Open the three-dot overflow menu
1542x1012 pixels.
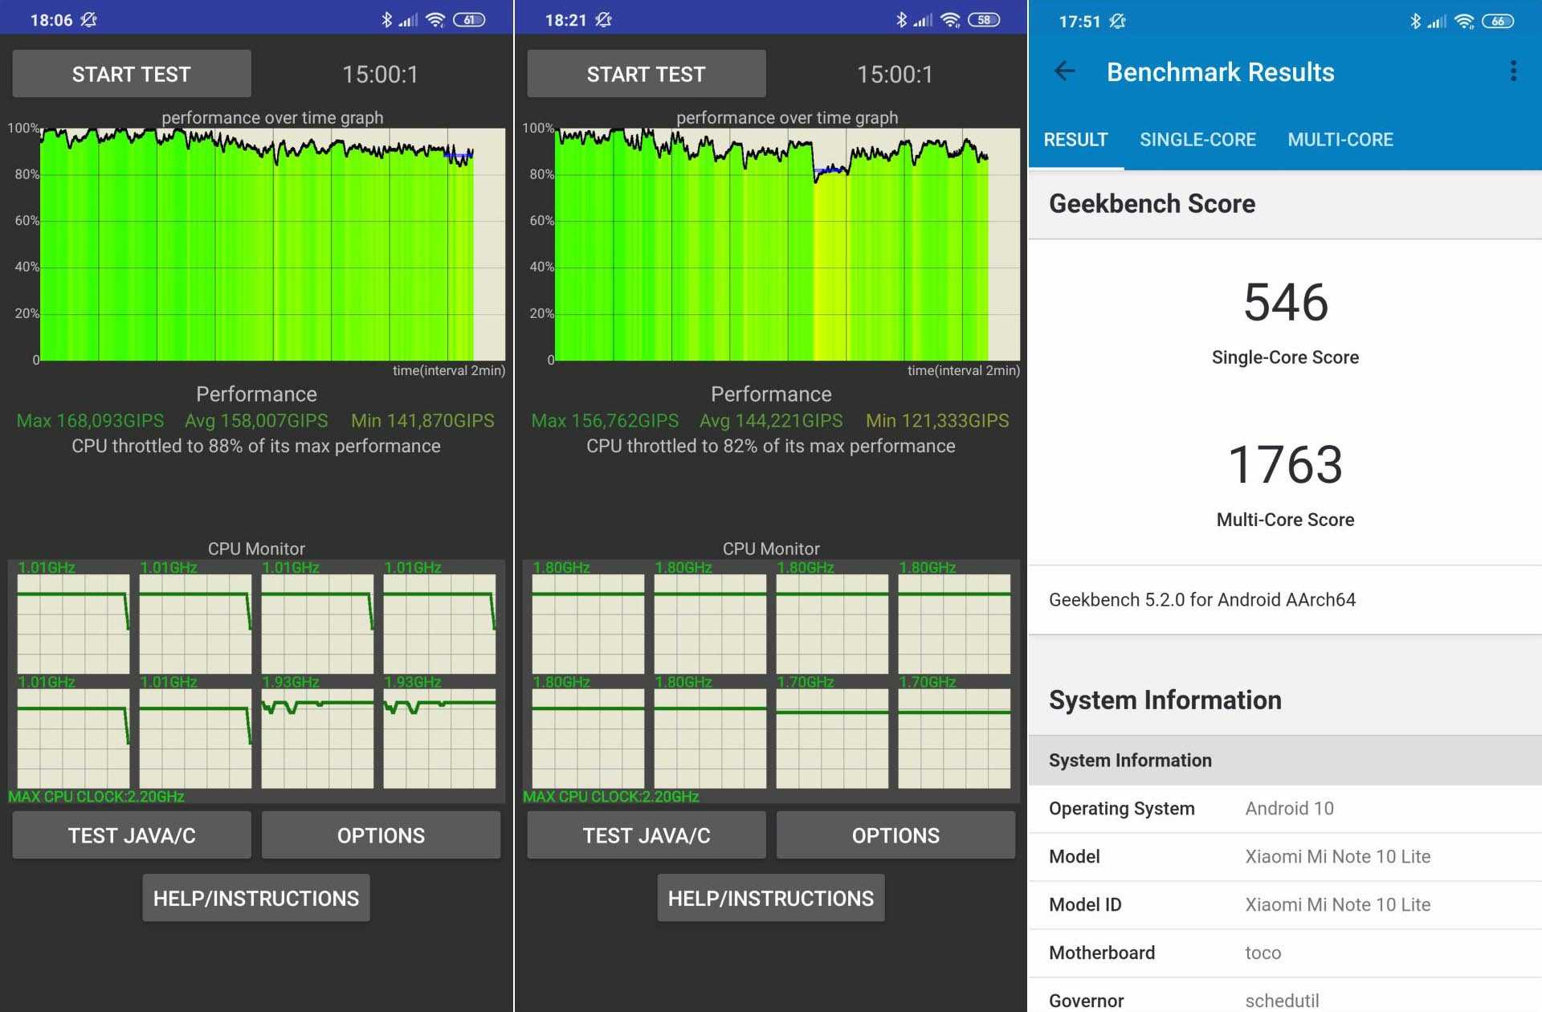[x=1513, y=71]
